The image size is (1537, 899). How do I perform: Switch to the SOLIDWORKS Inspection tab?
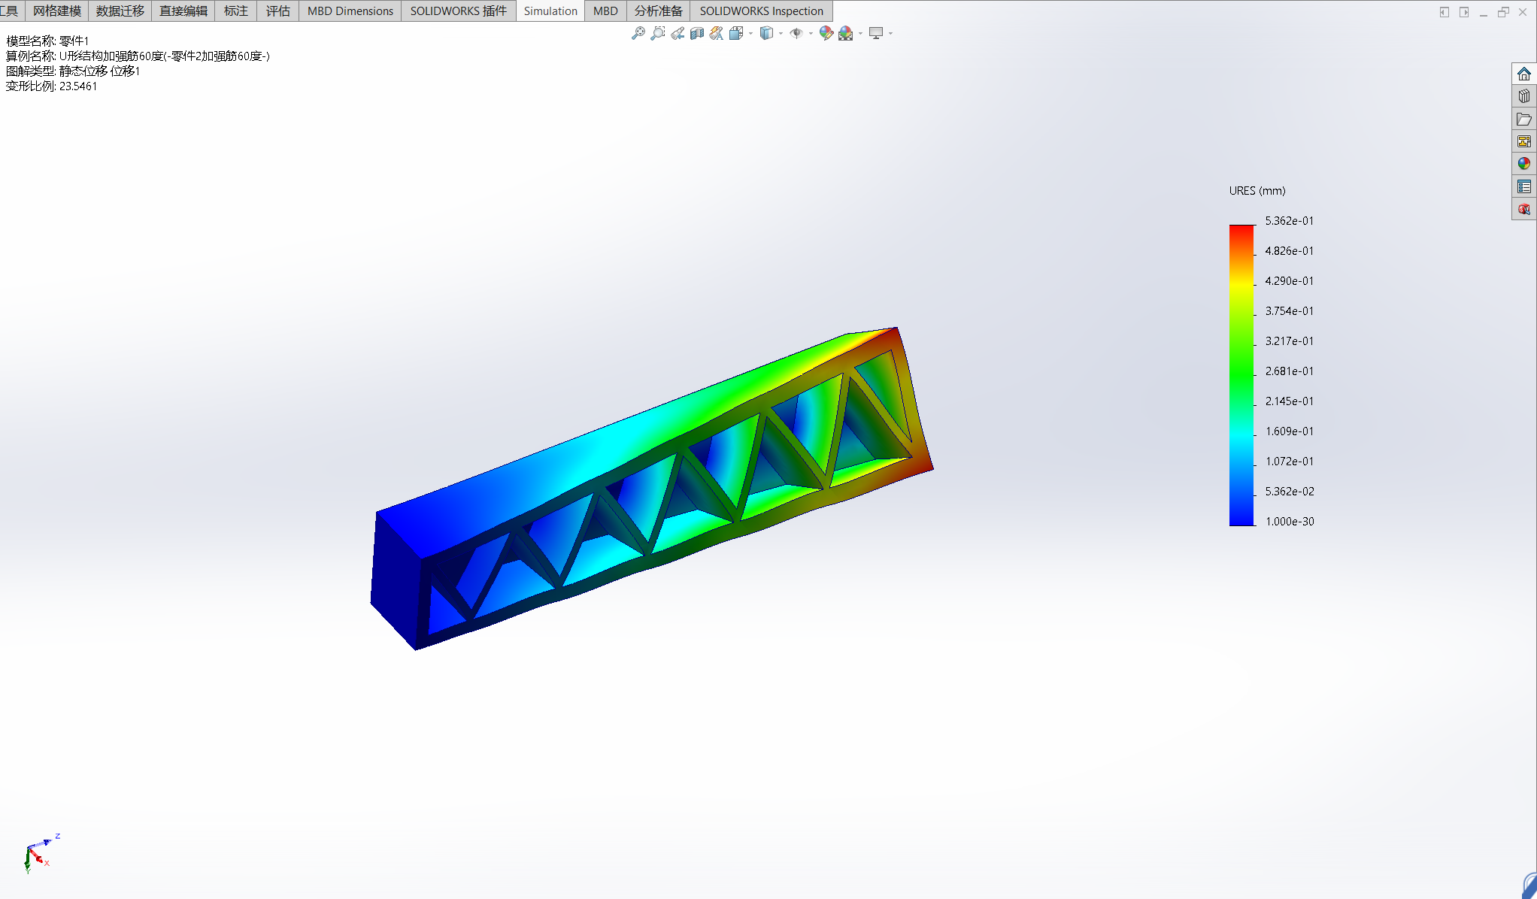[761, 11]
